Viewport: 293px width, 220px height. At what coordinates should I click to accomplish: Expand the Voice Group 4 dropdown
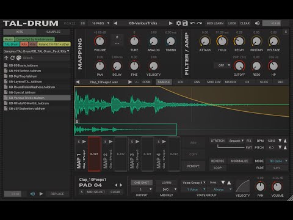tap(194, 183)
